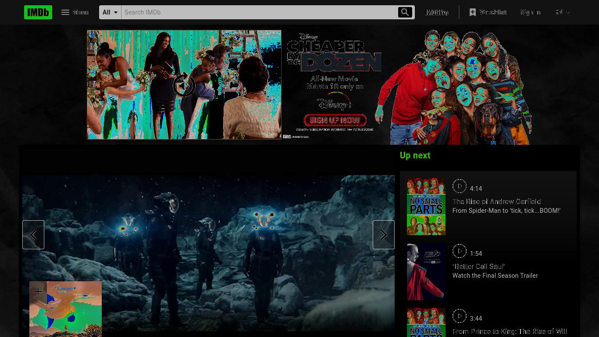Show previous featured trailer with left arrow

click(33, 235)
